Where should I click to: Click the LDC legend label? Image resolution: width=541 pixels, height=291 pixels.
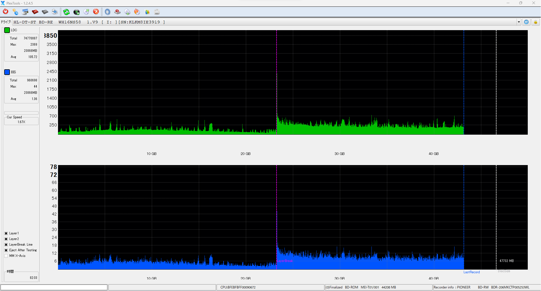14,30
